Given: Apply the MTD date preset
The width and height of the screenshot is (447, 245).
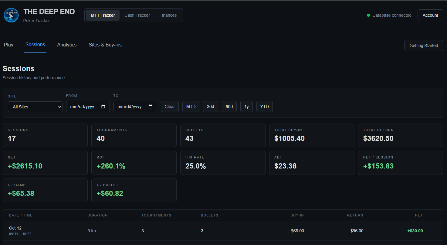Looking at the screenshot, I should click(191, 107).
